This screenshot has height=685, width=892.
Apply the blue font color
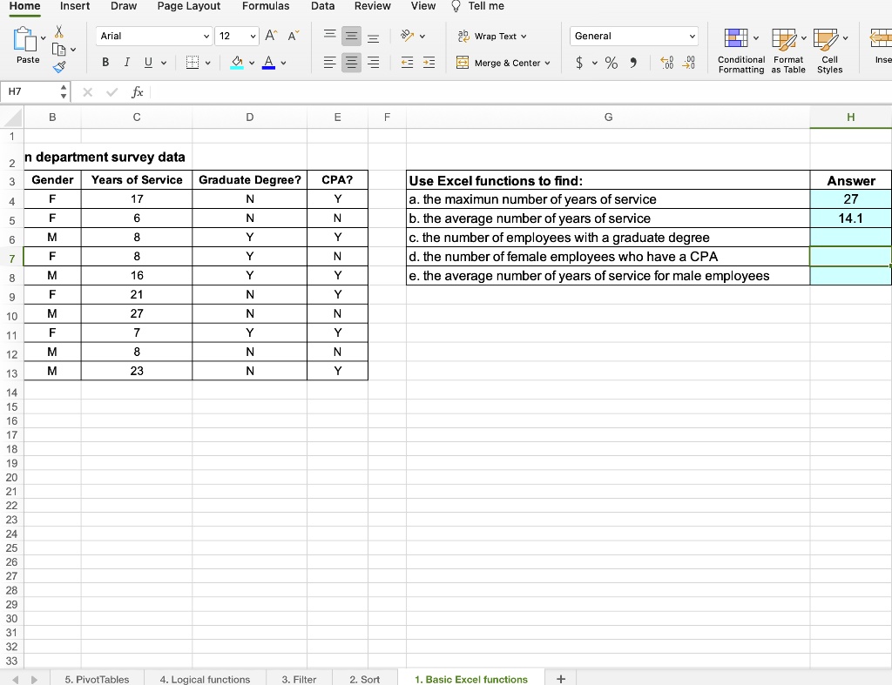(x=268, y=63)
